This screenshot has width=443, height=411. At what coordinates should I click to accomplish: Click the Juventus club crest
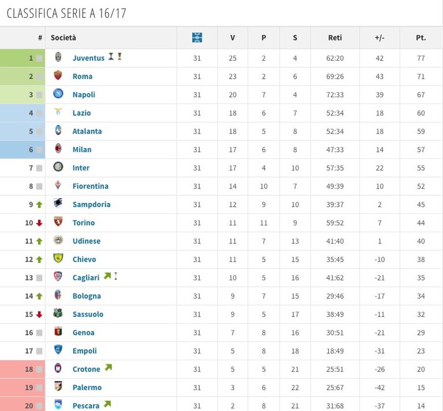[x=58, y=57]
